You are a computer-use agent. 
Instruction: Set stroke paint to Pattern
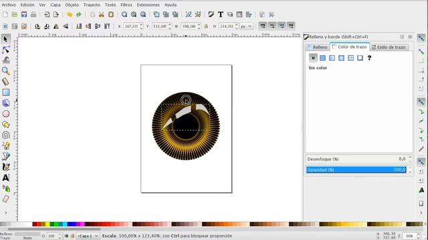(x=350, y=58)
